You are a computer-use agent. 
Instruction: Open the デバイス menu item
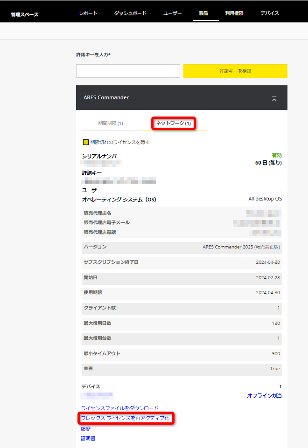click(270, 13)
